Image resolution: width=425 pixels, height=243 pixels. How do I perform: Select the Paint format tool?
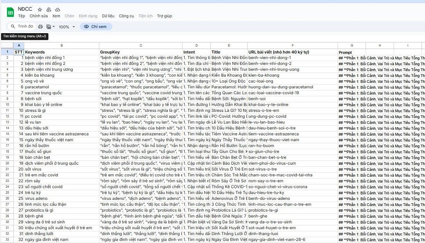(x=48, y=27)
